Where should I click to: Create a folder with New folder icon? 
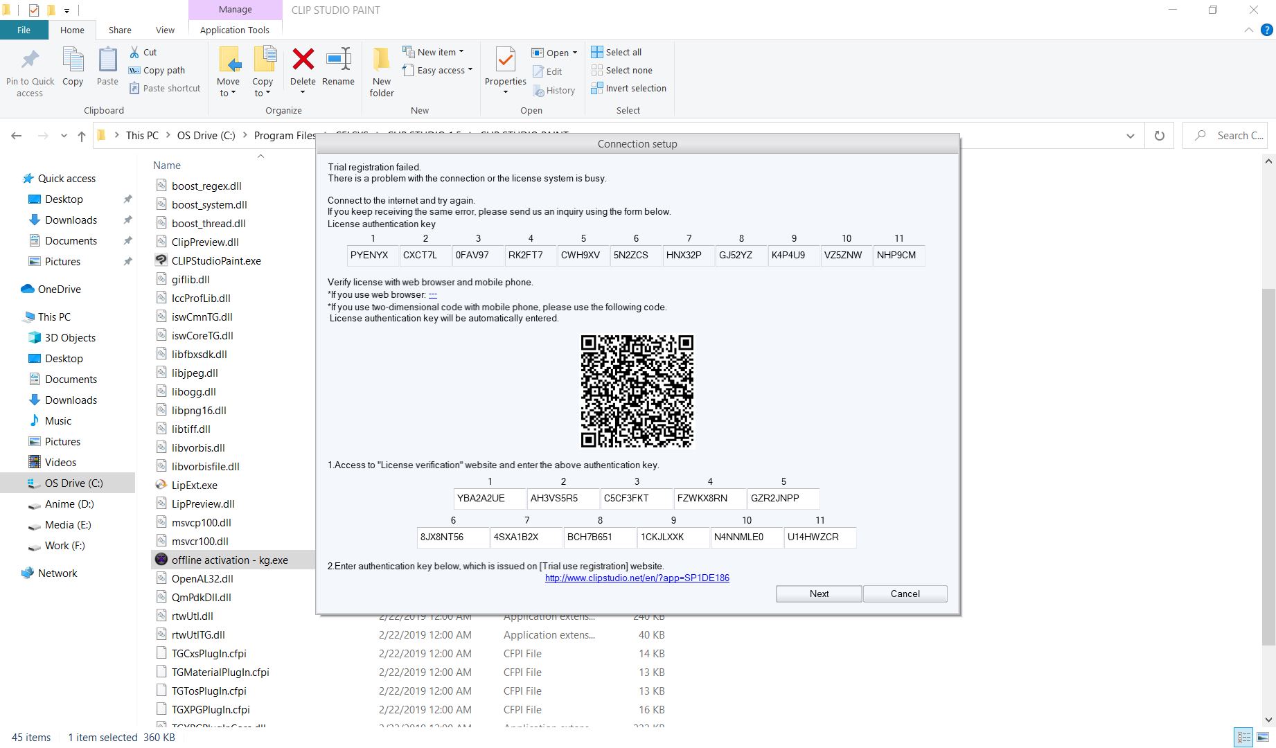[x=382, y=60]
